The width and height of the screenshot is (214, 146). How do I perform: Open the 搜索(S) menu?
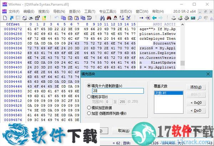click(x=44, y=11)
